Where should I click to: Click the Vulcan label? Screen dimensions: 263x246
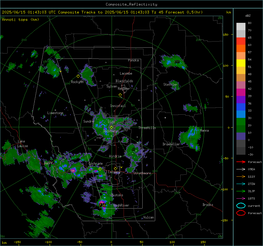149,217
